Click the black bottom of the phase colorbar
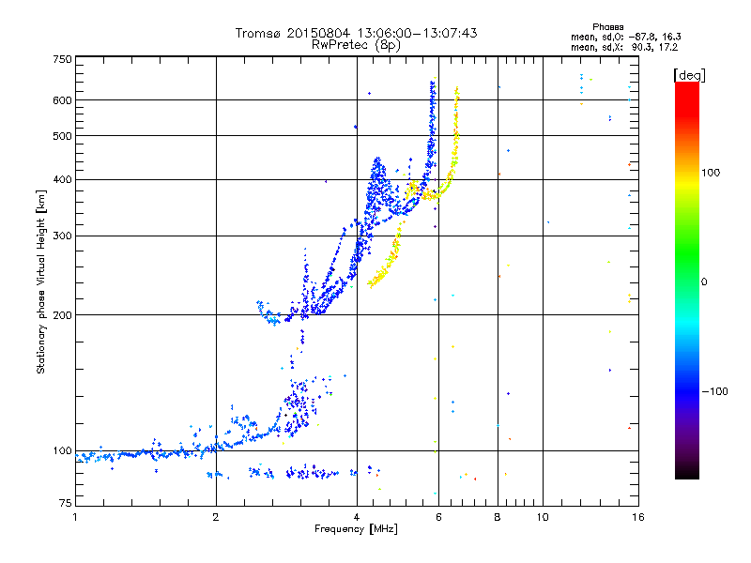 [687, 474]
